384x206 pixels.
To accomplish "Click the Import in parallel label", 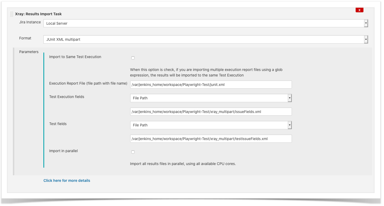I will point(63,151).
